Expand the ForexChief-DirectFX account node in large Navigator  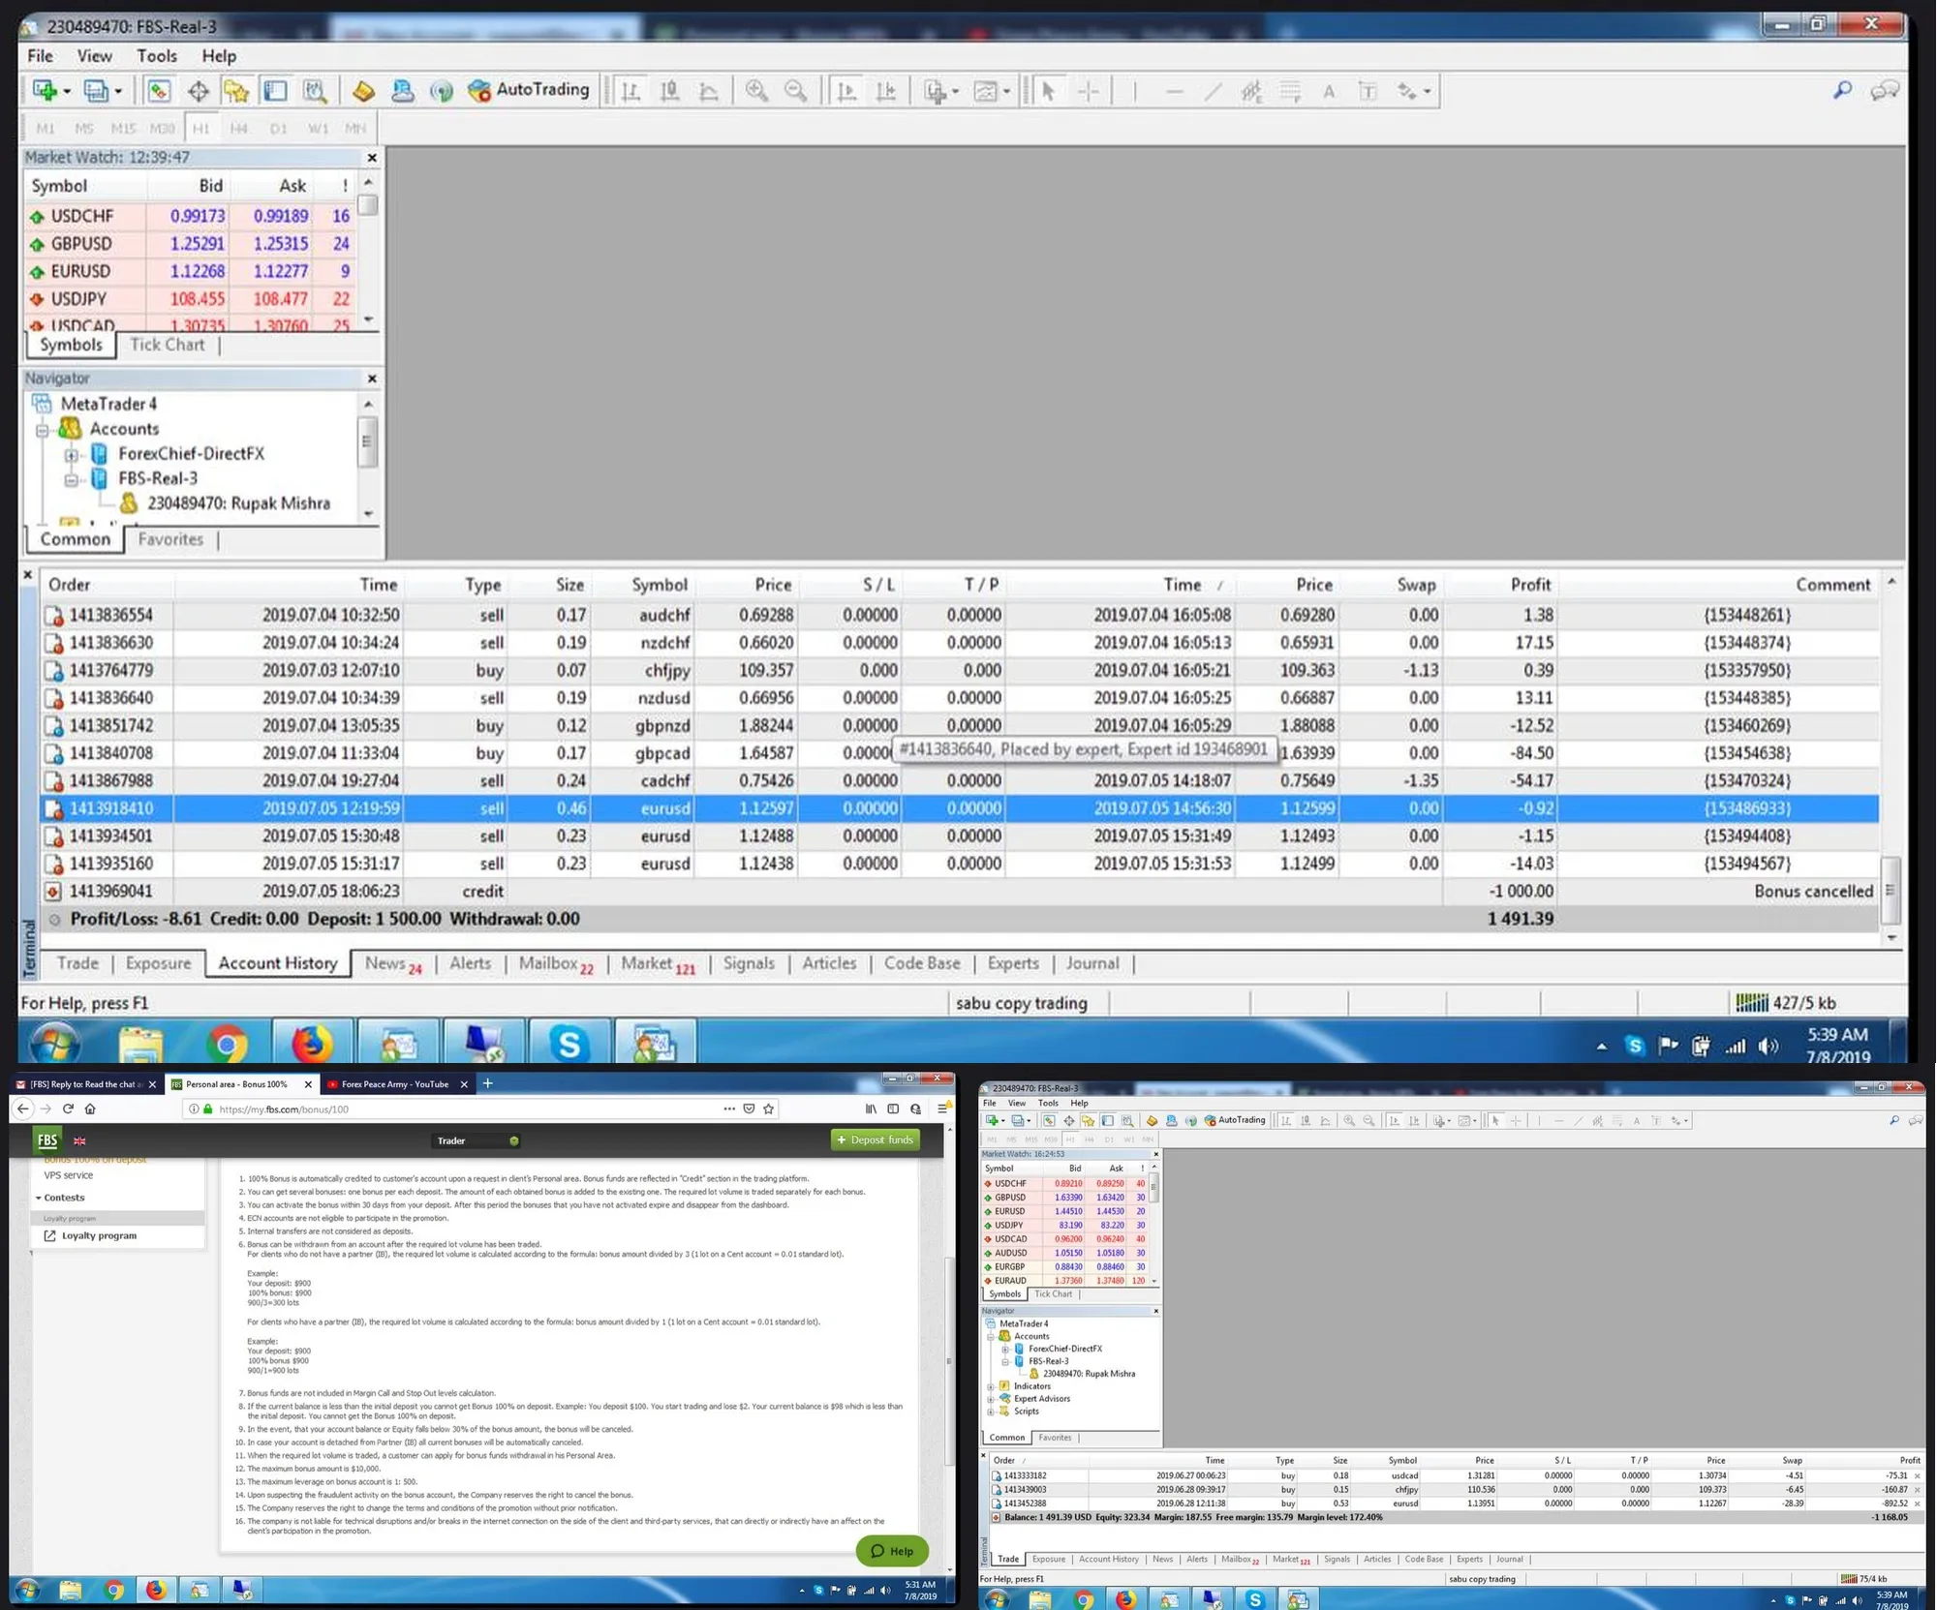(x=71, y=454)
